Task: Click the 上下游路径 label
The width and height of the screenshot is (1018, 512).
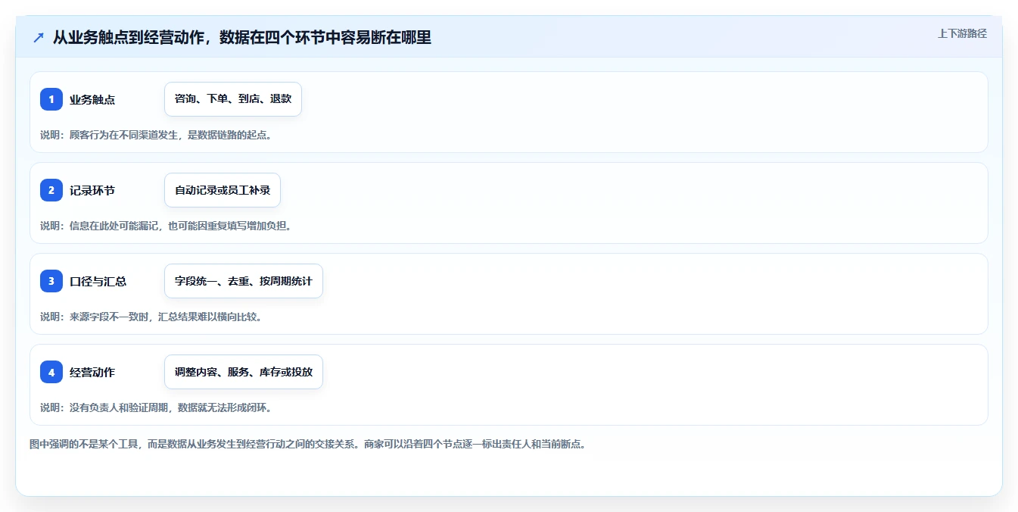Action: (962, 33)
